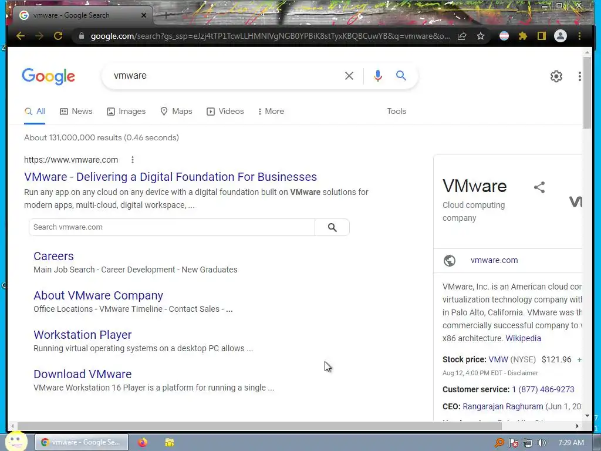Switch to the Videos tab

click(x=225, y=111)
